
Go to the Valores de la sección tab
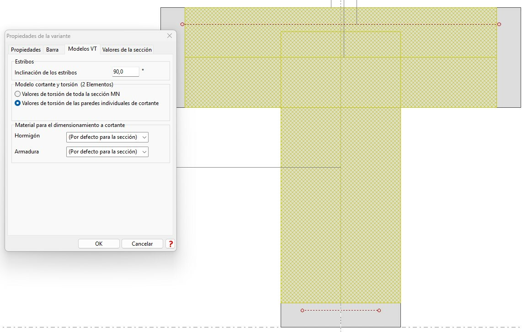coord(127,50)
